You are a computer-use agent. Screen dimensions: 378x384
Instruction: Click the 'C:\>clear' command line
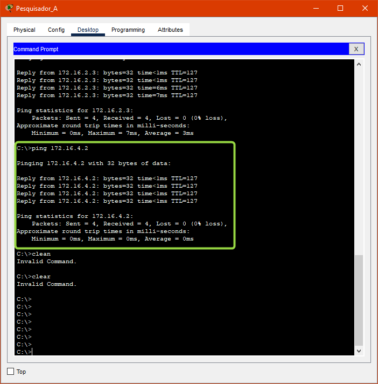point(34,277)
